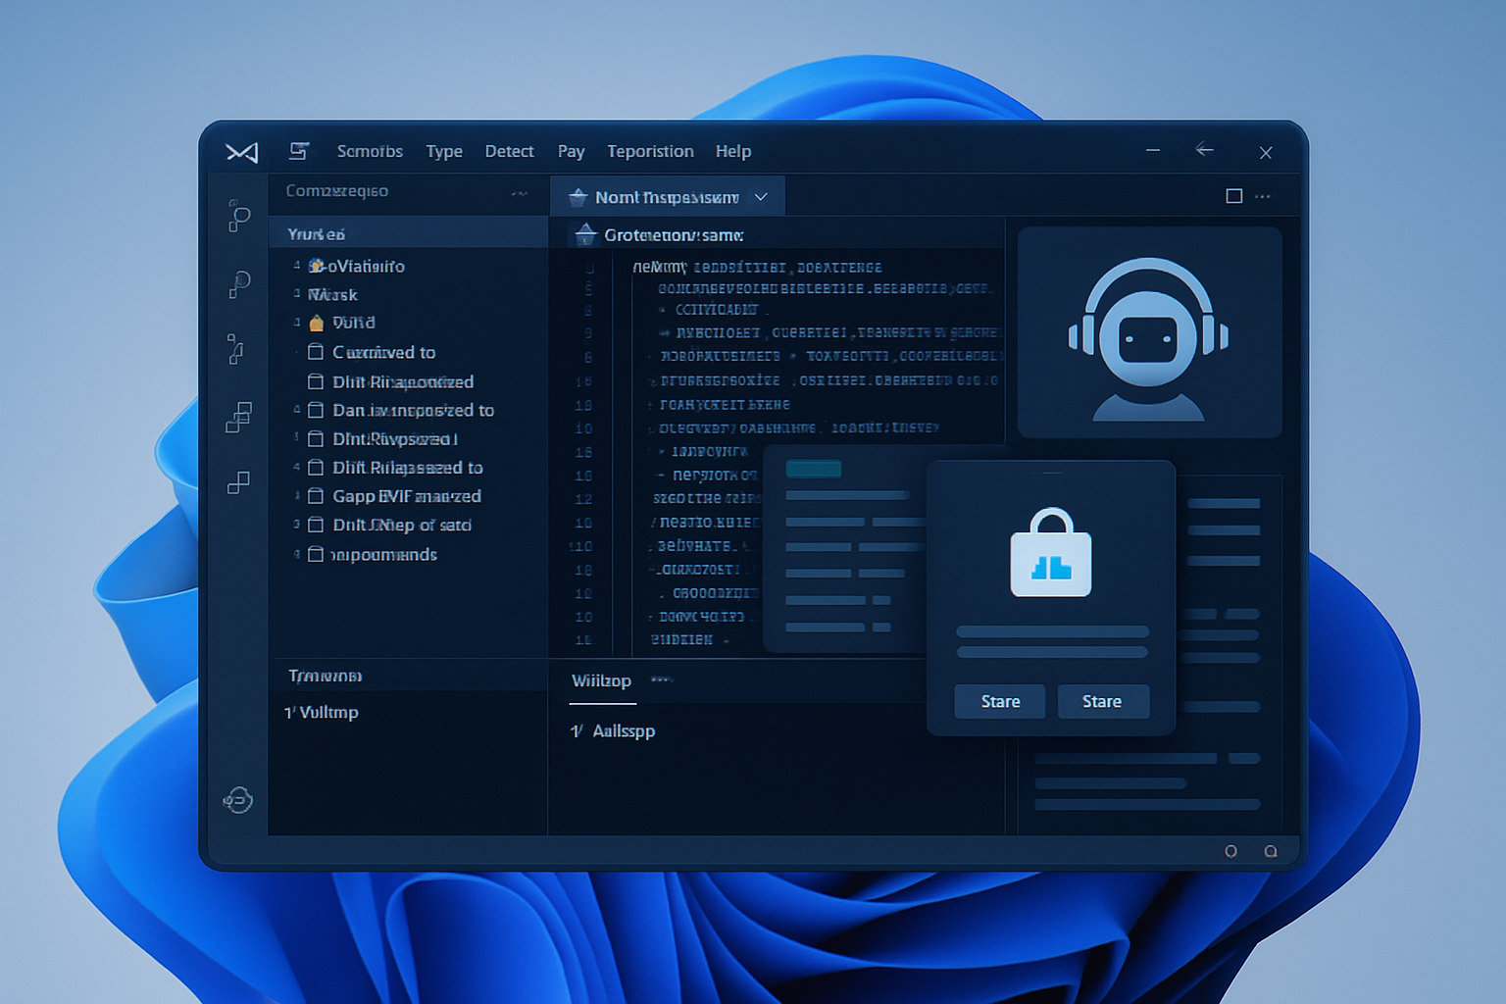Click the split editor square icon
1506x1004 pixels.
(1234, 196)
